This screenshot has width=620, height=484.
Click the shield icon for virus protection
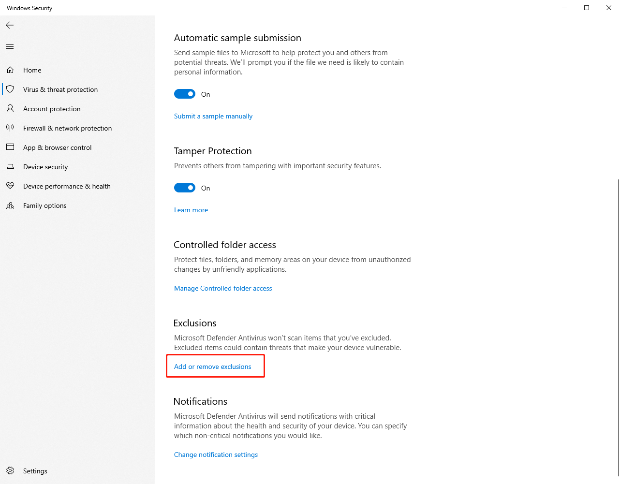tap(10, 89)
